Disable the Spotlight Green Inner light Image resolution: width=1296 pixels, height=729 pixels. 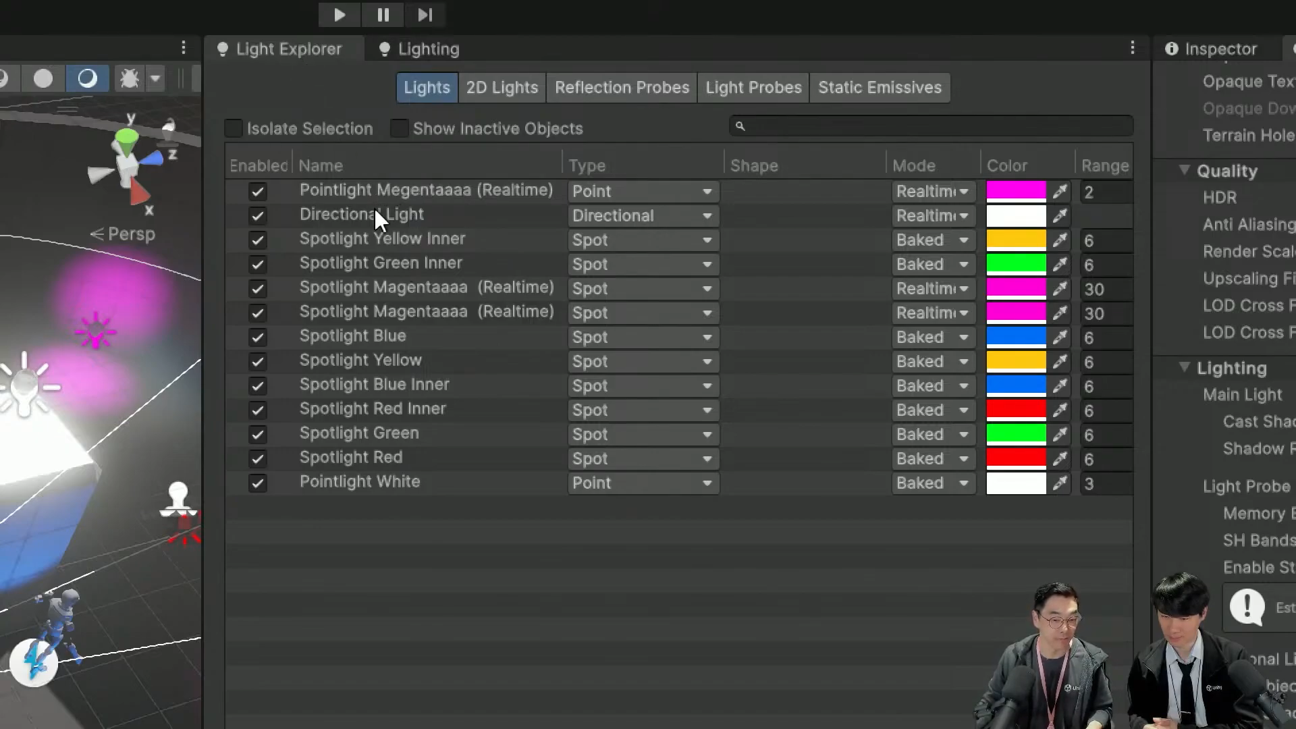pos(257,264)
